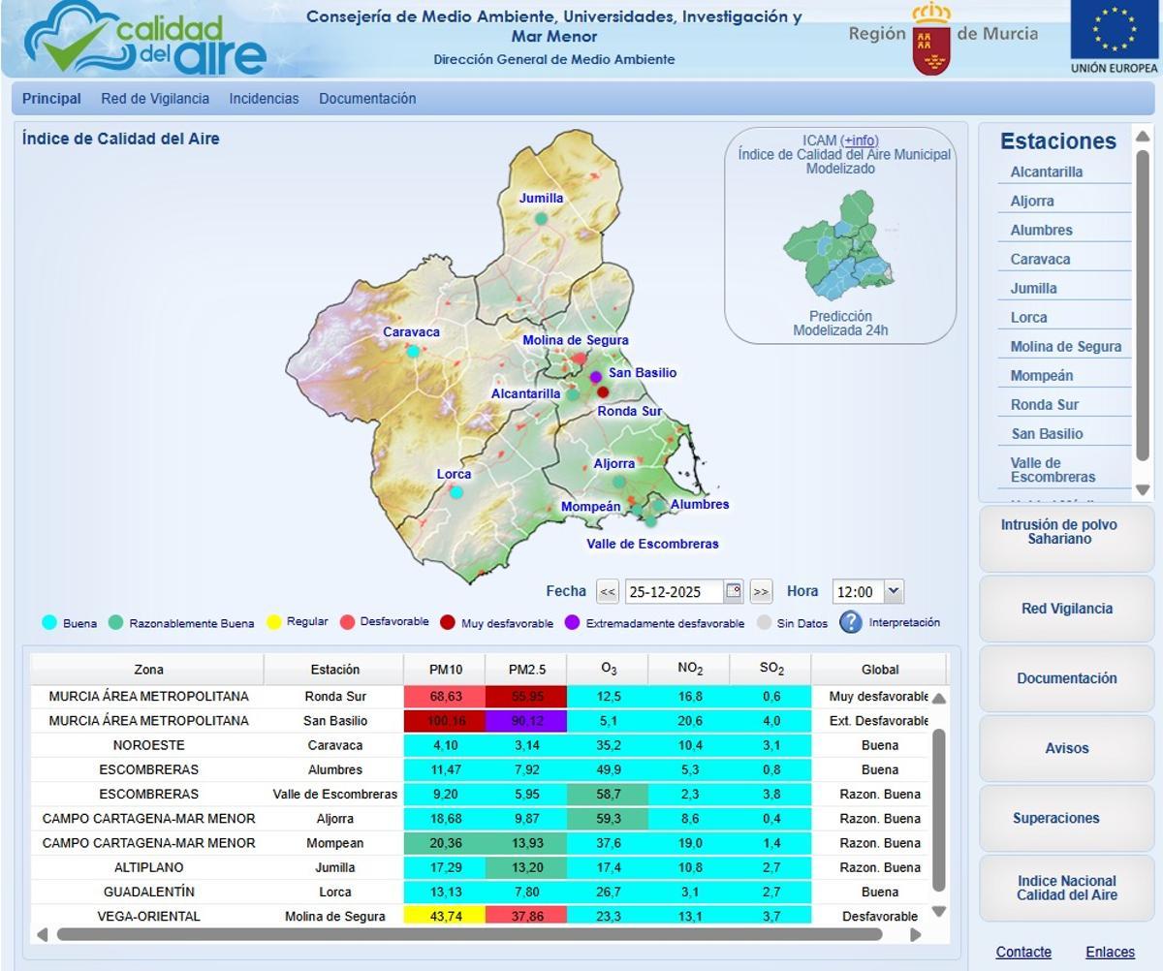Select Molina de Segura in Estaciones list
Viewport: 1163px width, 971px height.
(1065, 347)
